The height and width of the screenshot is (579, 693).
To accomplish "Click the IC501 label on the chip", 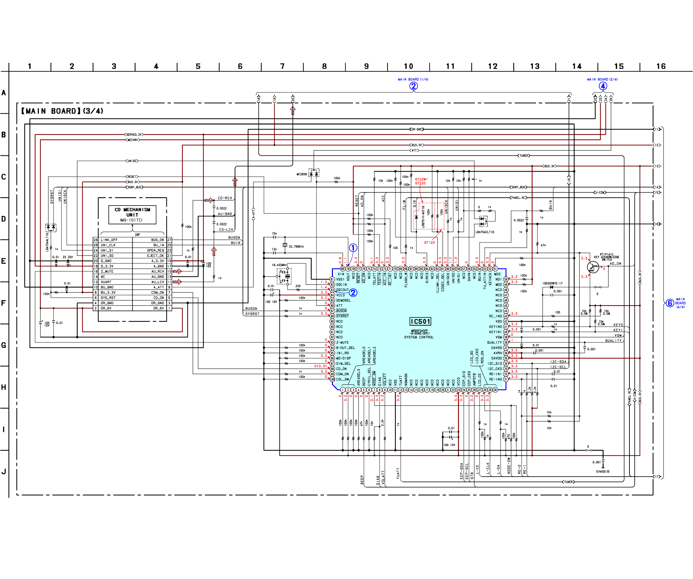I will point(420,321).
